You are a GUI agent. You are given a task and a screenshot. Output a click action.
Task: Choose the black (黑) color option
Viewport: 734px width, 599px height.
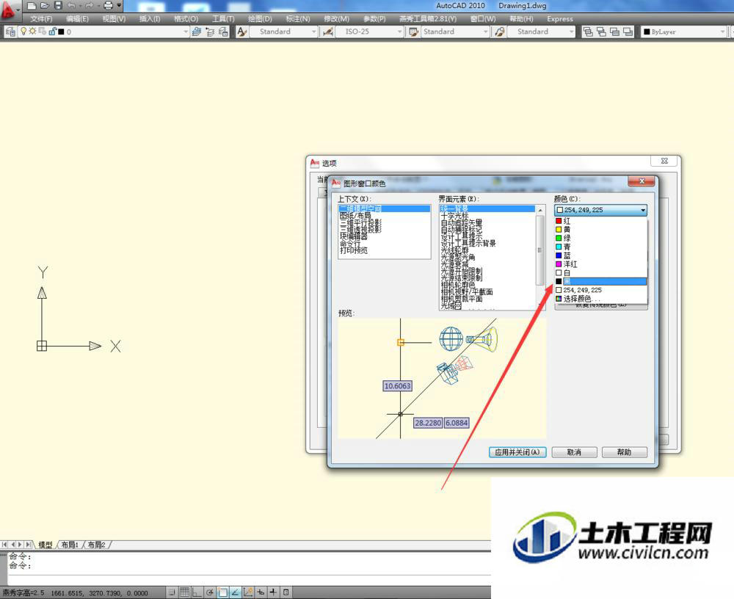[x=600, y=281]
